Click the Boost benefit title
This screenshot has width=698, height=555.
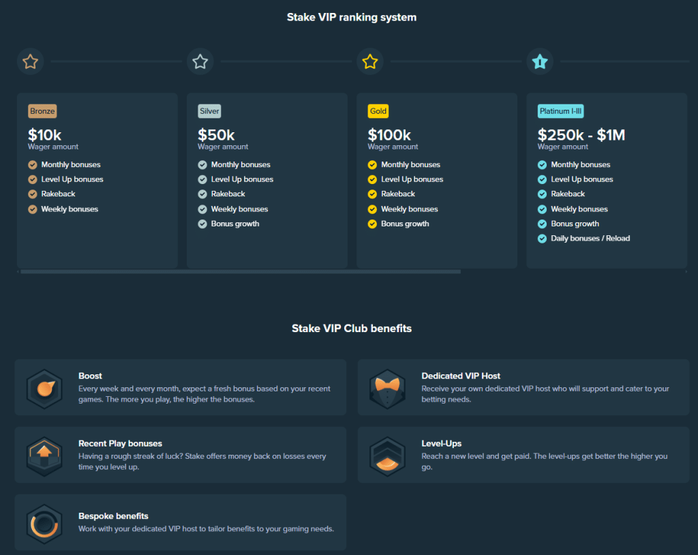[x=91, y=376]
